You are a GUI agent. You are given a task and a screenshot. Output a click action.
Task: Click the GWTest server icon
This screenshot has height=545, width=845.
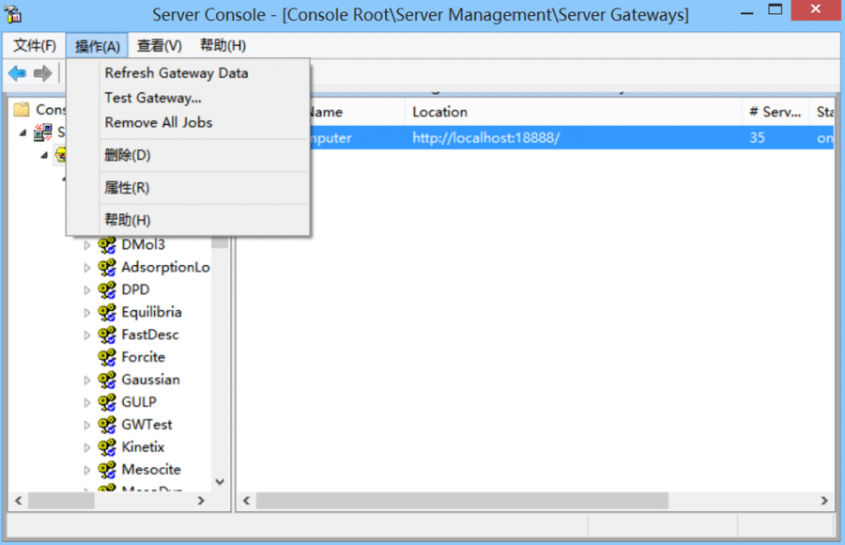tap(107, 425)
